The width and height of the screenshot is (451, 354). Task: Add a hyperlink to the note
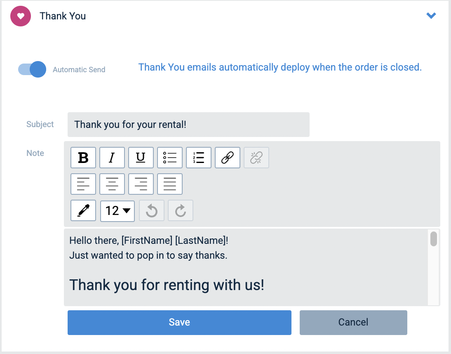coord(228,158)
